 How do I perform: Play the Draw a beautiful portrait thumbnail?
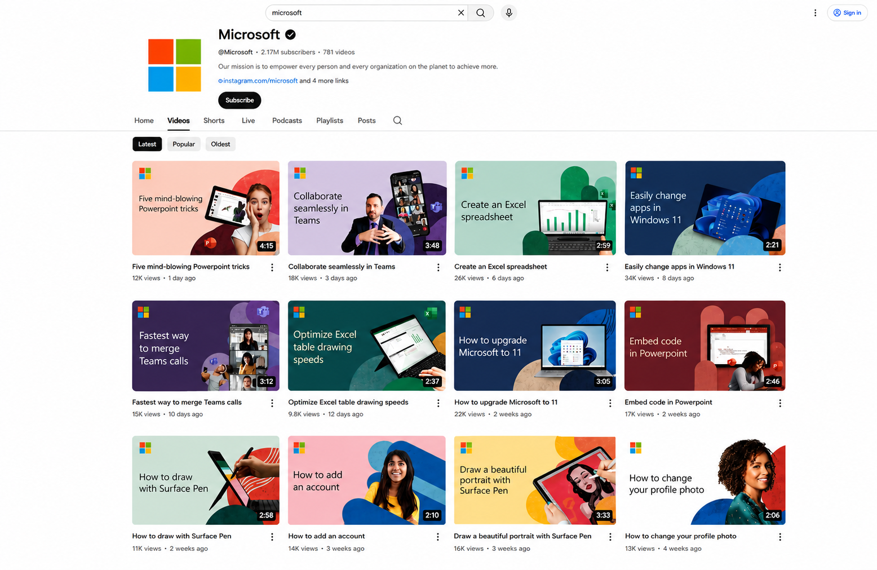pos(535,480)
